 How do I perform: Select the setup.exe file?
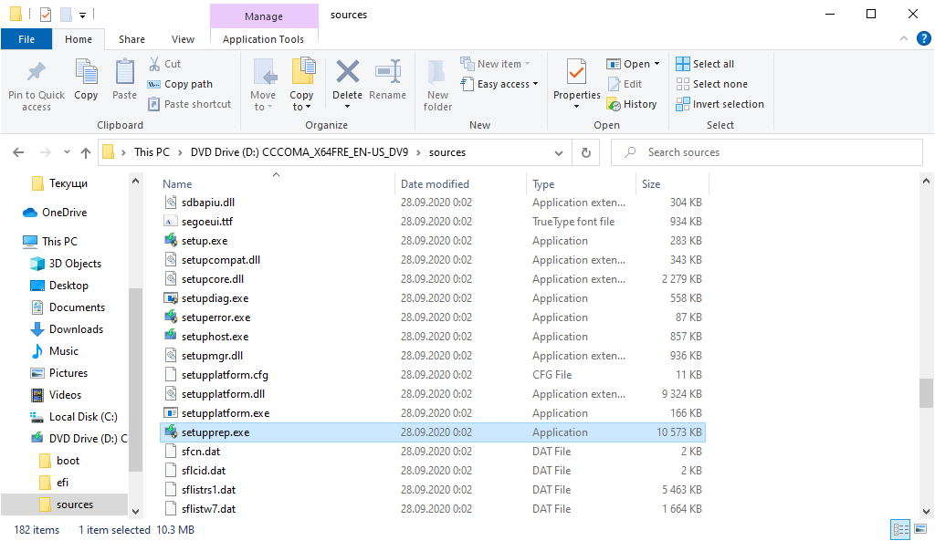click(x=433, y=241)
